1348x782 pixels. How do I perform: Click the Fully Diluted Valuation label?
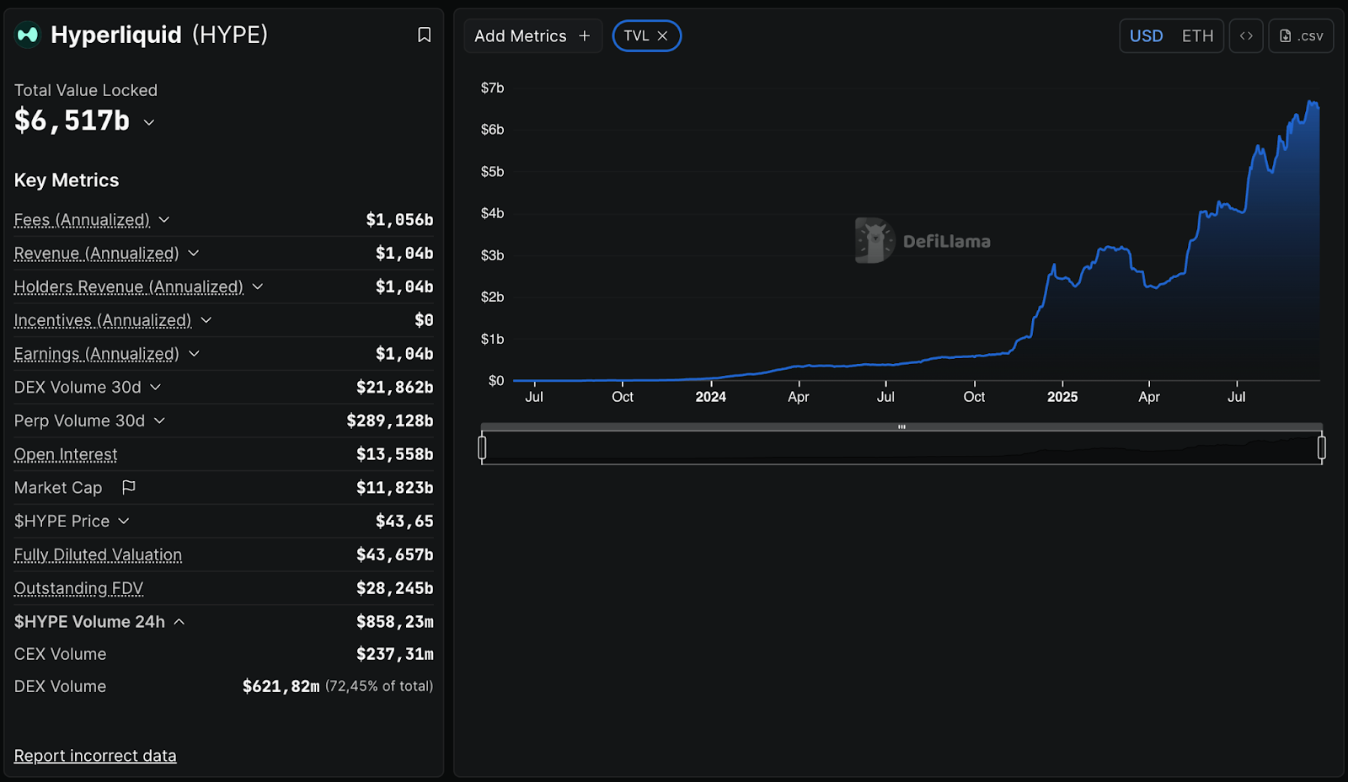[x=98, y=554]
